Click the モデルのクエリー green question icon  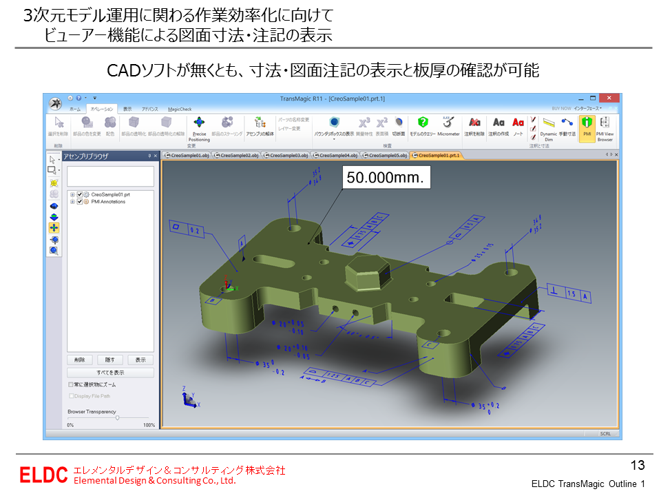pyautogui.click(x=423, y=123)
